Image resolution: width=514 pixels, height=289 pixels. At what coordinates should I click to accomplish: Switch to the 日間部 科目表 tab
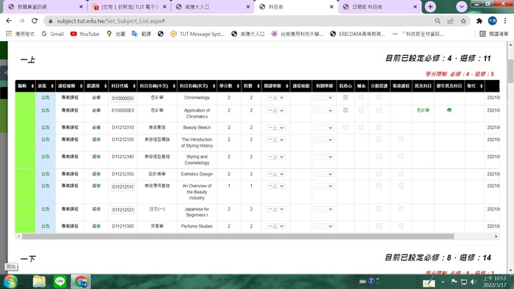[x=380, y=7]
